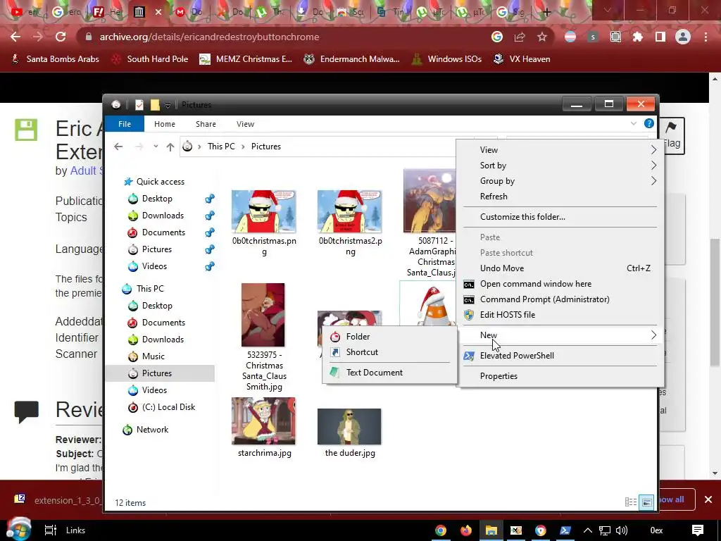
Task: Expand the ribbon with the chevron
Action: [x=634, y=123]
